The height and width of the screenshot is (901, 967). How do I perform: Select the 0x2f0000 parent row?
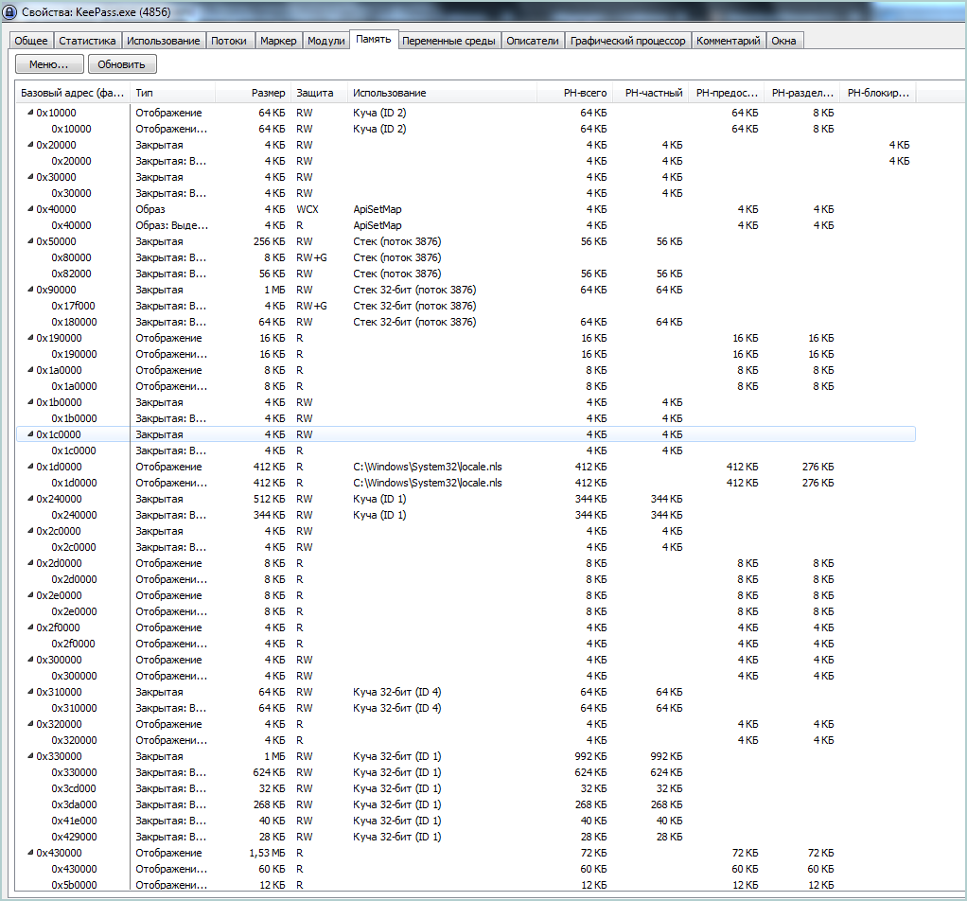coord(466,627)
